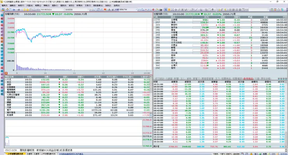Select the 6669 緯穎 row
Image resolution: width=288 pixels, height=155 pixels.
220,60
